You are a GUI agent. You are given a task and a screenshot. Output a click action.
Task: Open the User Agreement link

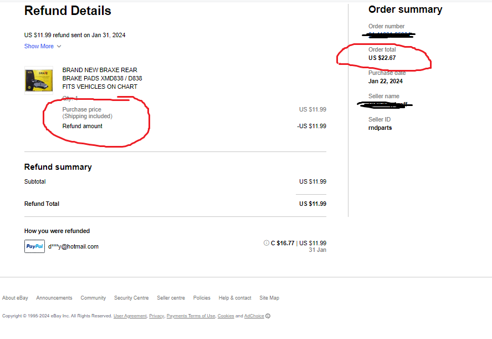pos(130,316)
